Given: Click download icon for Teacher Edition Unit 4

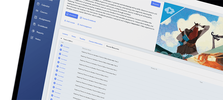Looking at the screenshot, I should pos(56,75).
